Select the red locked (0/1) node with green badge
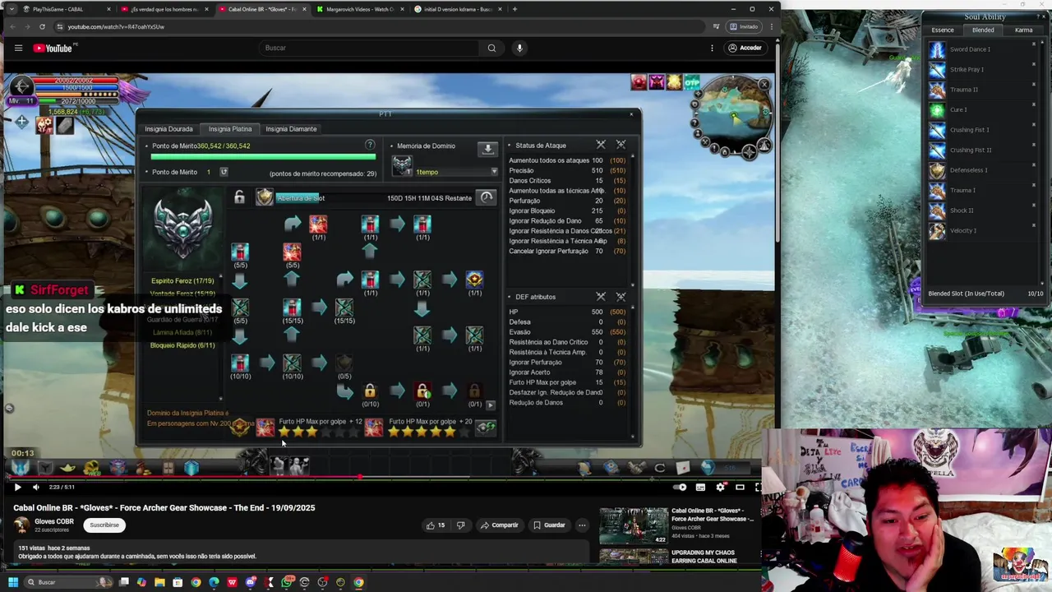Screen dimensions: 1052x592 (x=422, y=391)
